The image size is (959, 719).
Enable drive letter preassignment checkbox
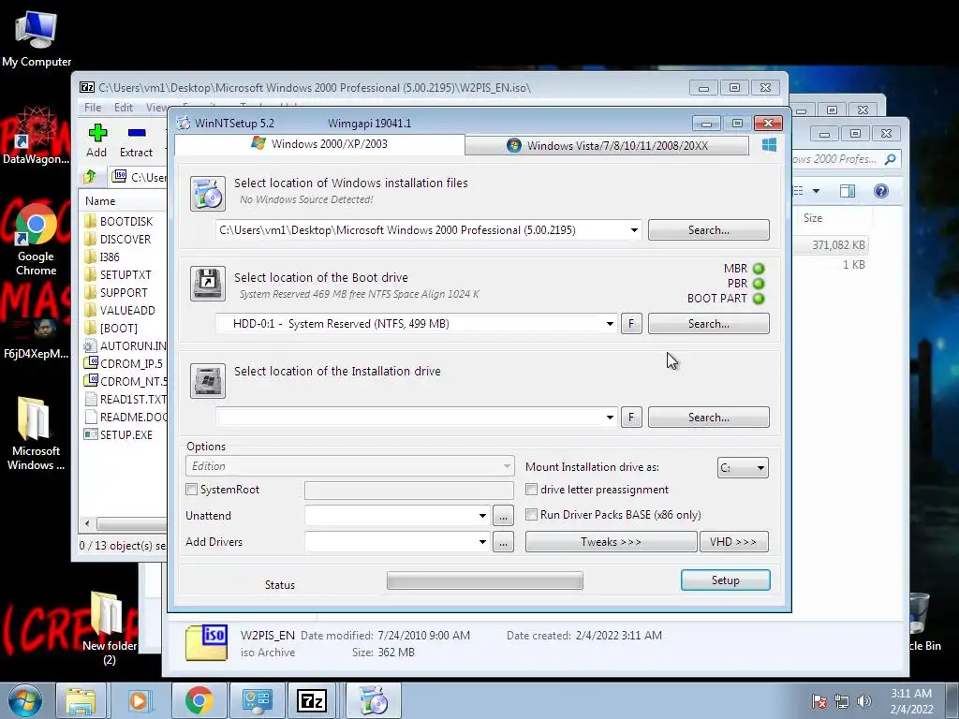532,489
